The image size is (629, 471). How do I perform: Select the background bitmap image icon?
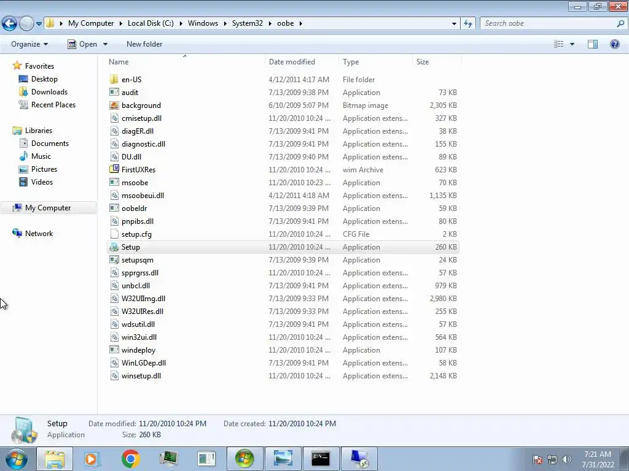[x=114, y=105]
